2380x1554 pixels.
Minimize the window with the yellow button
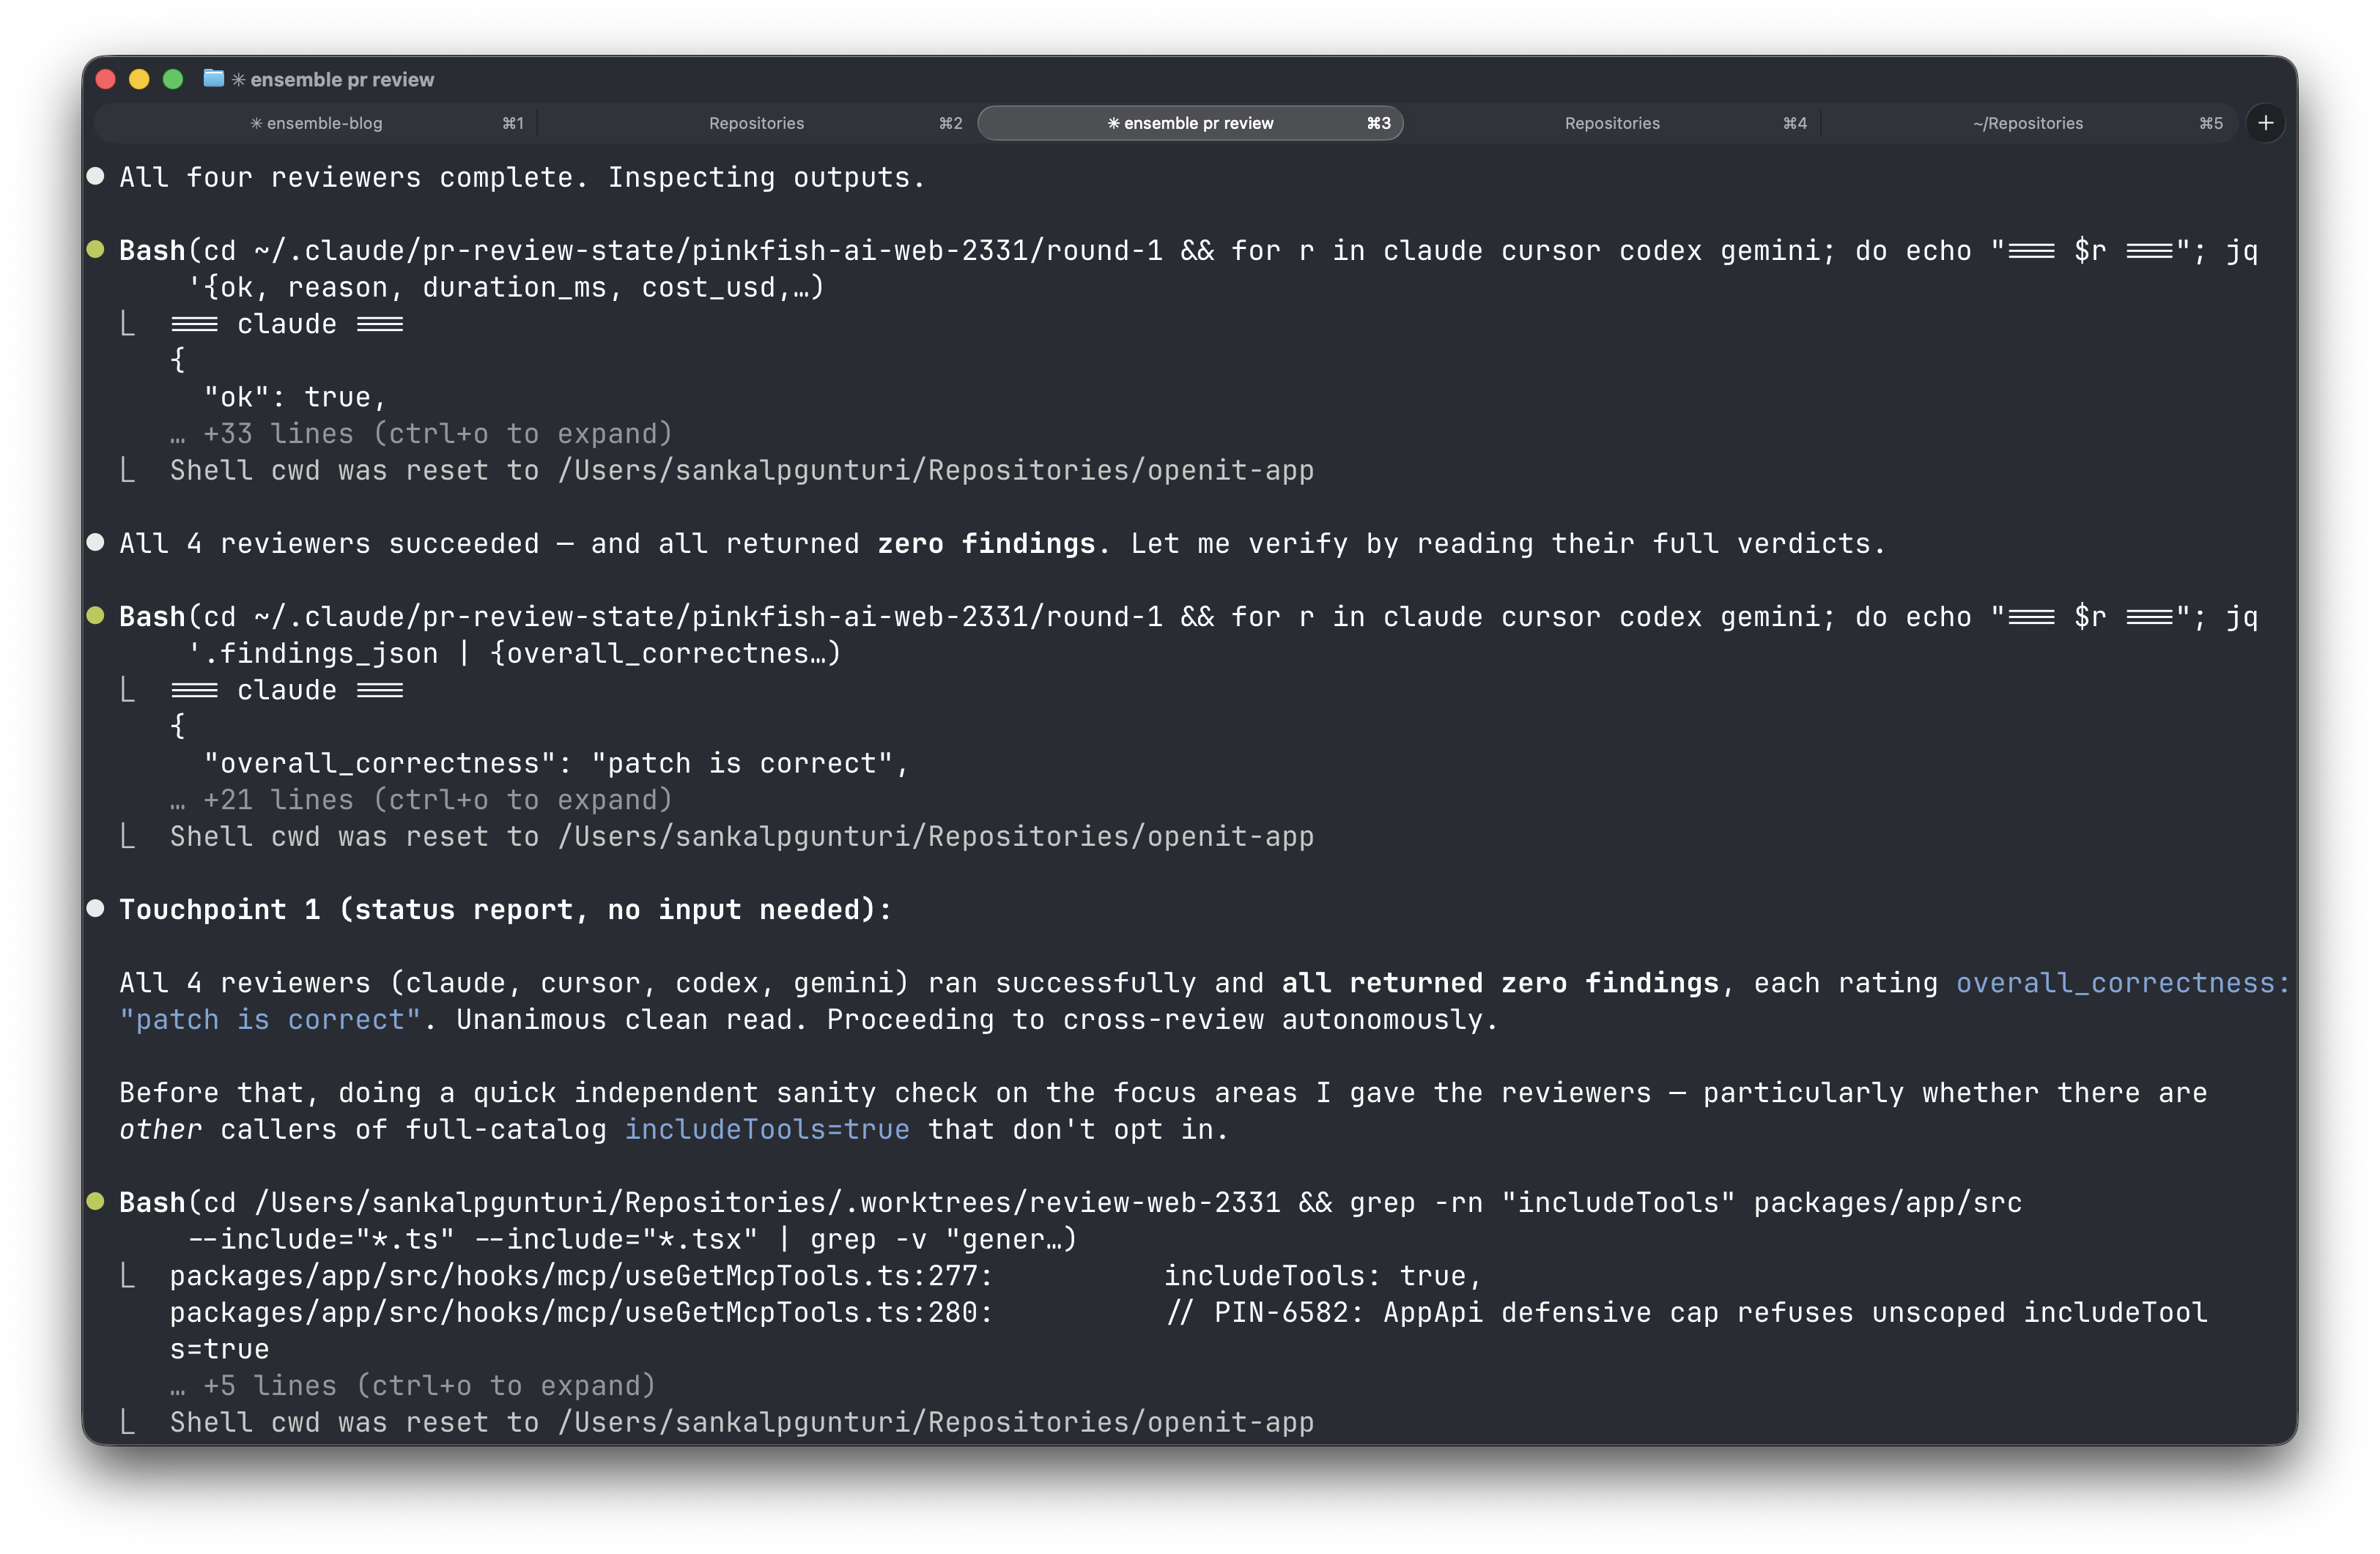[139, 79]
